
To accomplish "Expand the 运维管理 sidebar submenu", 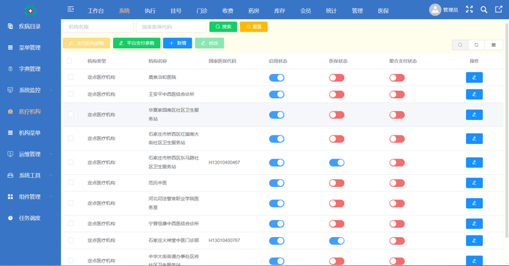I will [30, 155].
